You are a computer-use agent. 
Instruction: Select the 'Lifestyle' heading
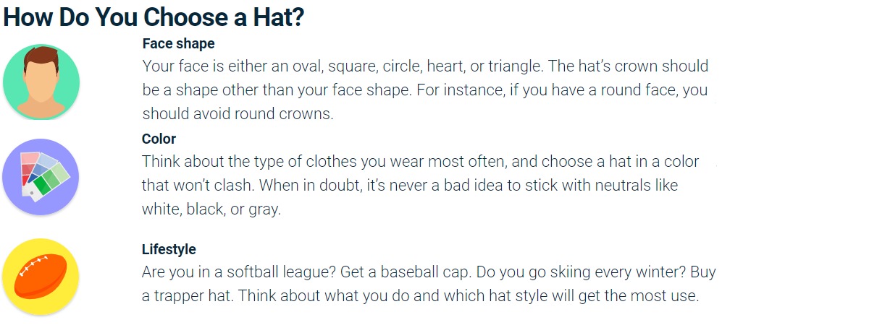pos(169,249)
